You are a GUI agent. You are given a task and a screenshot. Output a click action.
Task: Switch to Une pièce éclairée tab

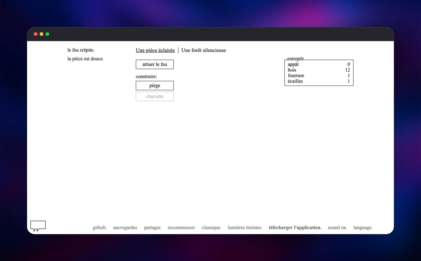point(155,50)
